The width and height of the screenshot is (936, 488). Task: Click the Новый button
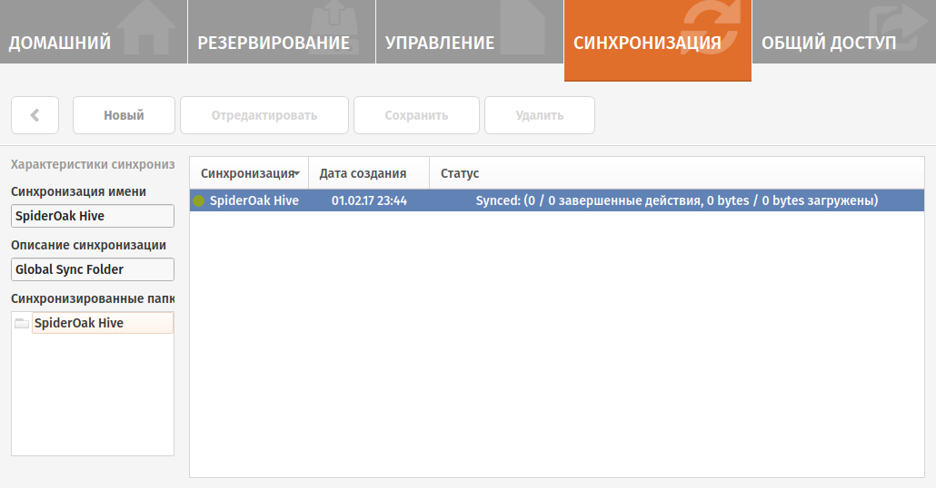(124, 115)
